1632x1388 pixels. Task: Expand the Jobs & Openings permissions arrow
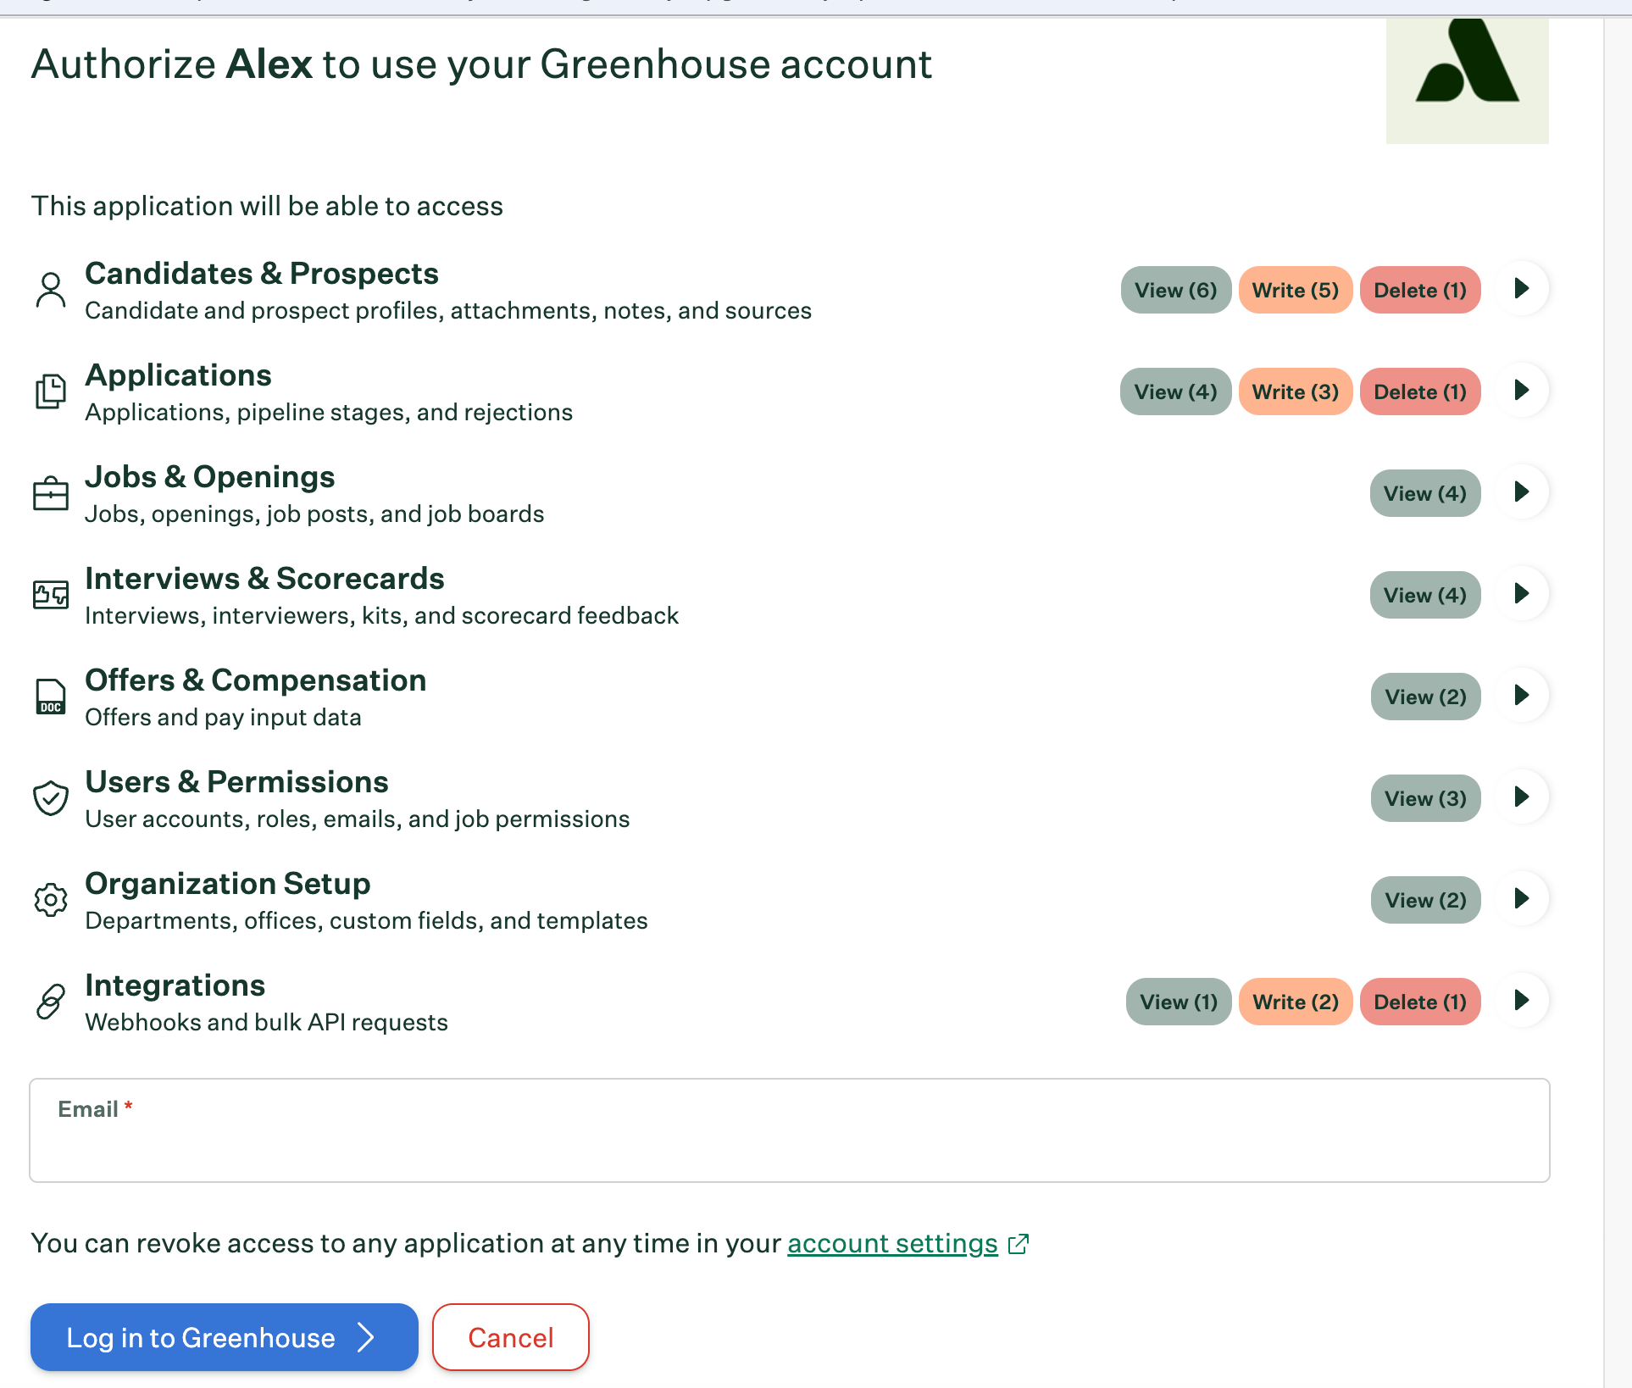coord(1522,491)
